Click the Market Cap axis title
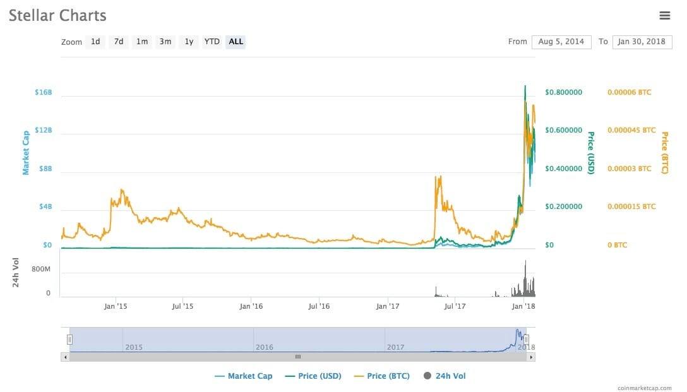This screenshot has width=687, height=392. click(26, 152)
